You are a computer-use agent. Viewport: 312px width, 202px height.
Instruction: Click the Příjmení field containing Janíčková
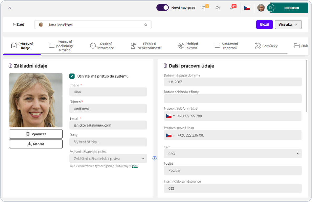click(x=108, y=109)
